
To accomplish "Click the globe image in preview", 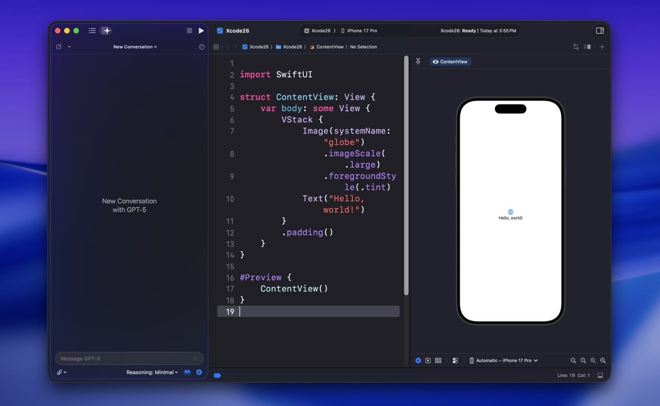I will click(510, 212).
